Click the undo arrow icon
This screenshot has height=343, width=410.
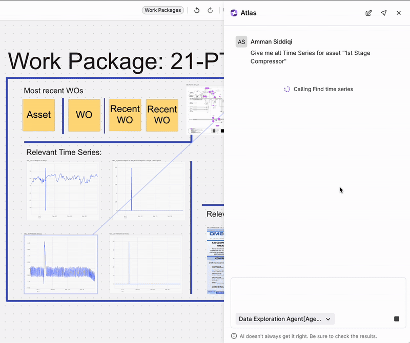pyautogui.click(x=197, y=10)
